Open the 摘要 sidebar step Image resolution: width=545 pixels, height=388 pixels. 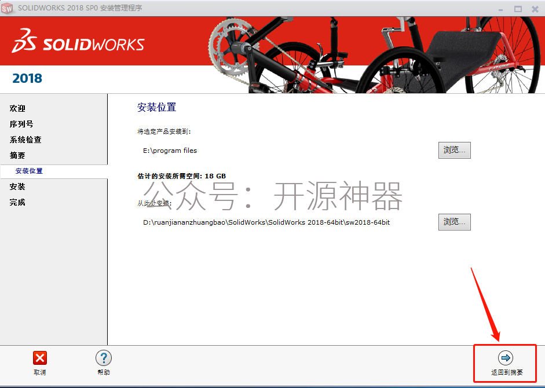(17, 155)
